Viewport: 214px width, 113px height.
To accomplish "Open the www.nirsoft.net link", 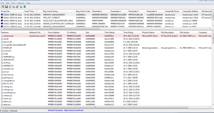I will (x=74, y=111).
